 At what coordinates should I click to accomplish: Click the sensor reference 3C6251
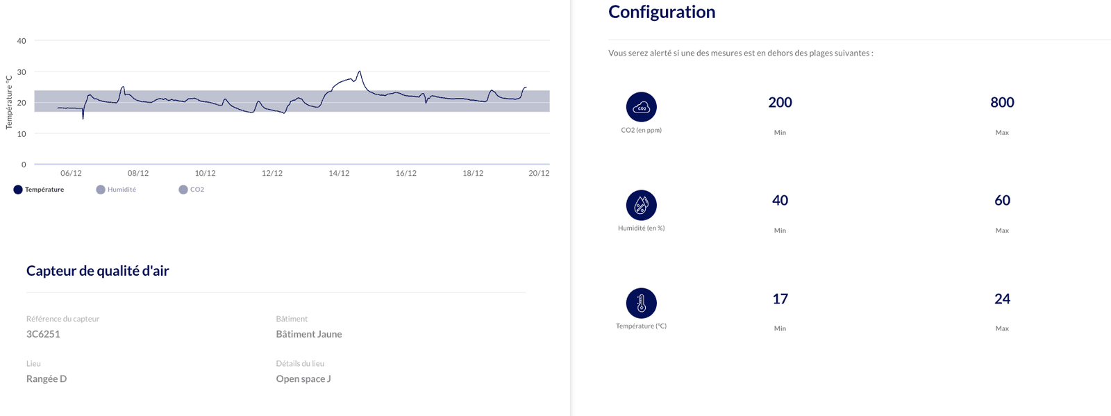point(43,334)
